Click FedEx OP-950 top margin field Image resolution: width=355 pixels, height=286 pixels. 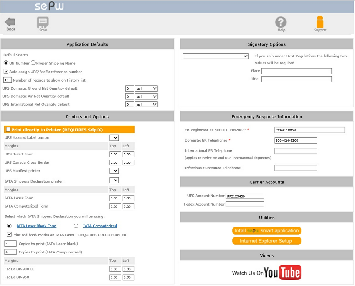(115, 278)
